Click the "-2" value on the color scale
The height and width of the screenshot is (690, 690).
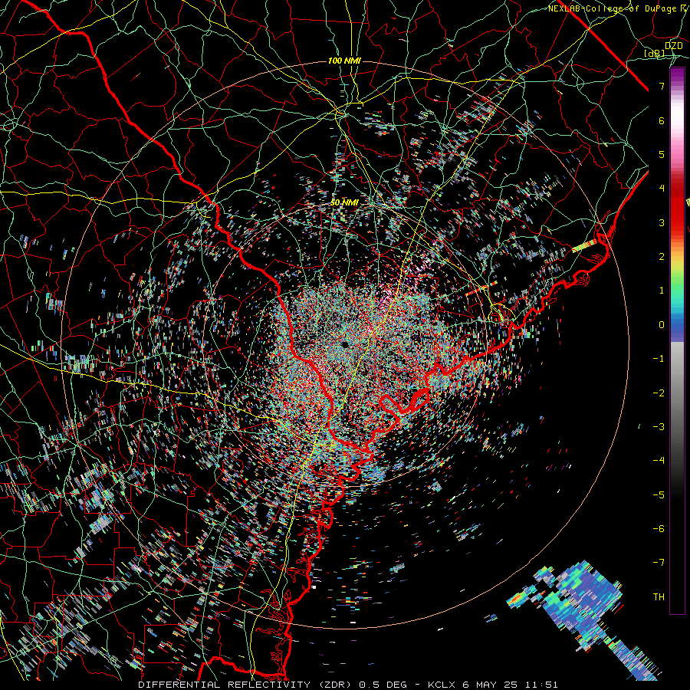(659, 393)
